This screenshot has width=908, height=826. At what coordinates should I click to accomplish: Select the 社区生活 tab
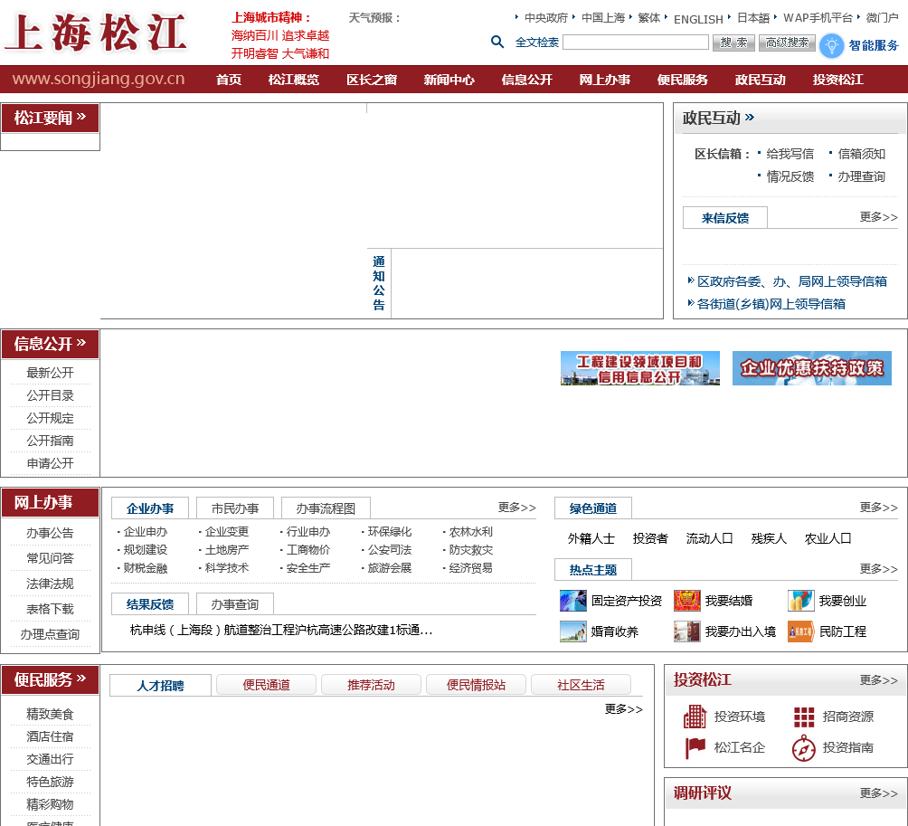[x=581, y=685]
